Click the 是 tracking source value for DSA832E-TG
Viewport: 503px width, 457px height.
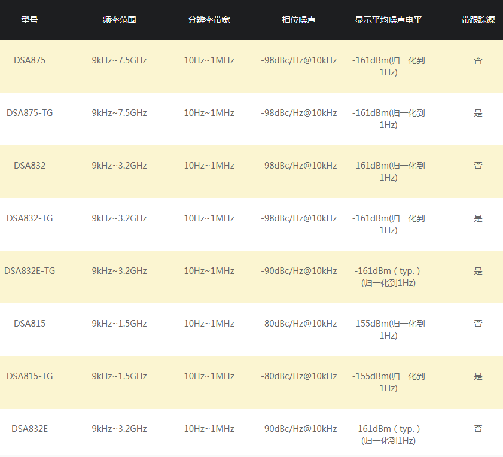coord(478,271)
